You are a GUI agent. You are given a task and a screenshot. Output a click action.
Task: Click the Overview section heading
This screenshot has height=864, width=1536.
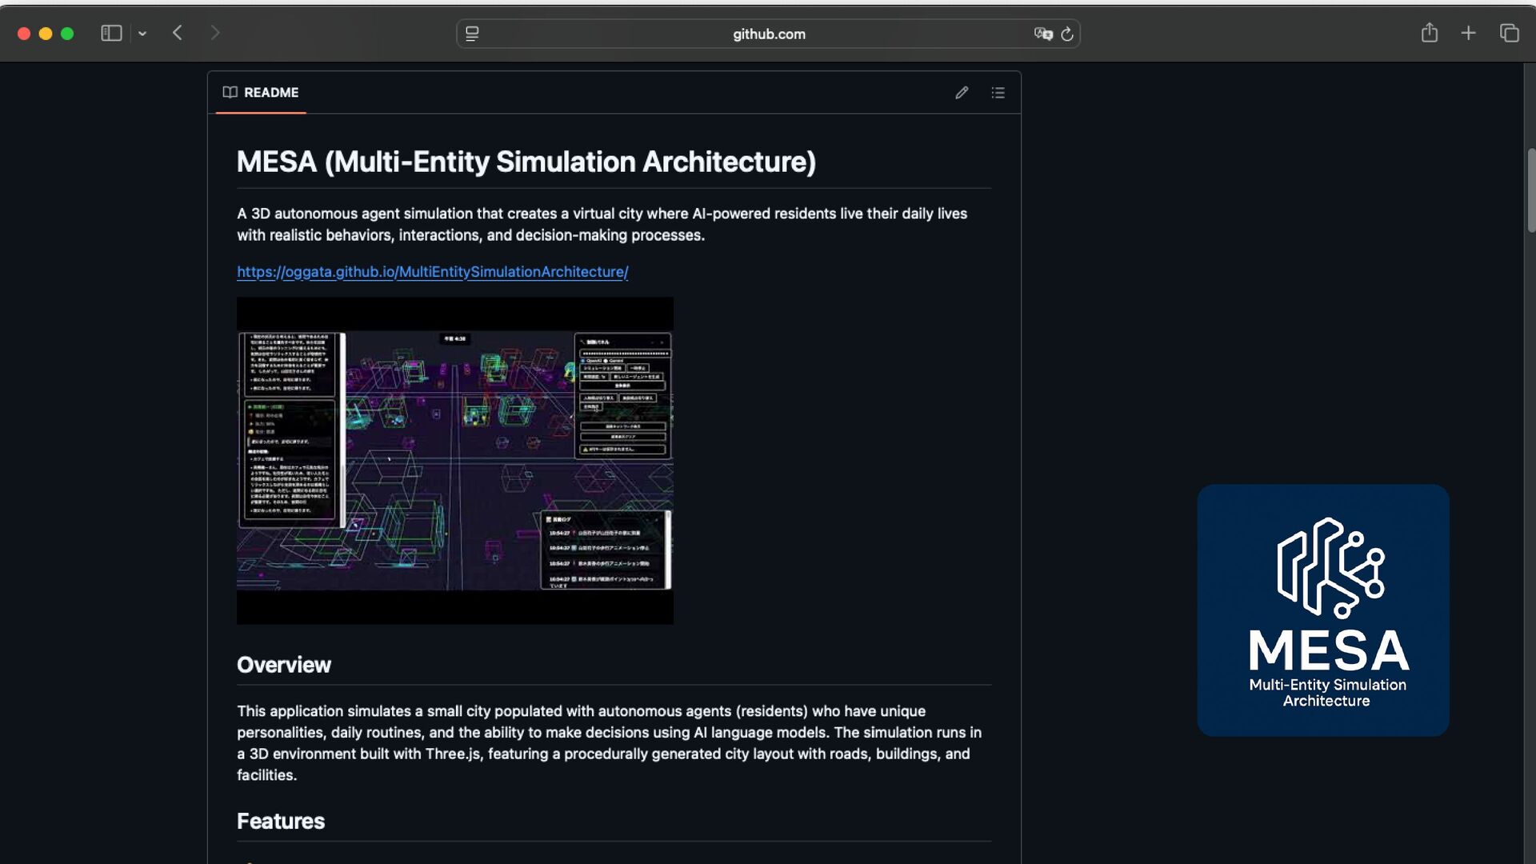pyautogui.click(x=284, y=665)
